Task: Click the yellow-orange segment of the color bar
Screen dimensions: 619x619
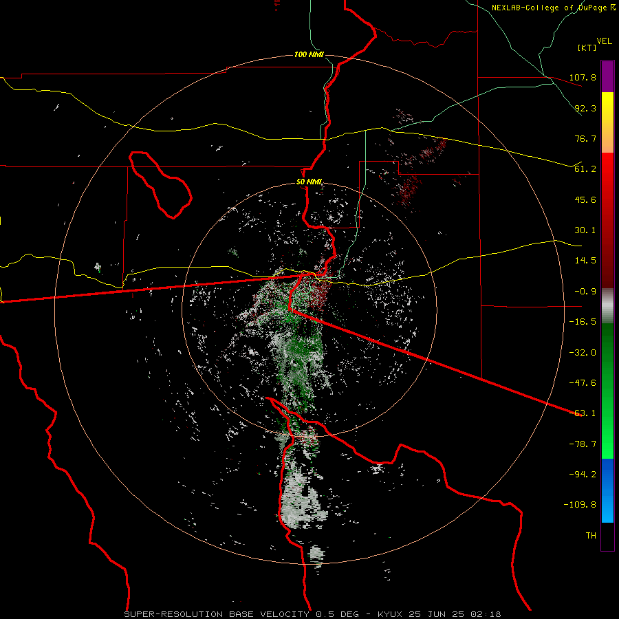Action: [607, 122]
